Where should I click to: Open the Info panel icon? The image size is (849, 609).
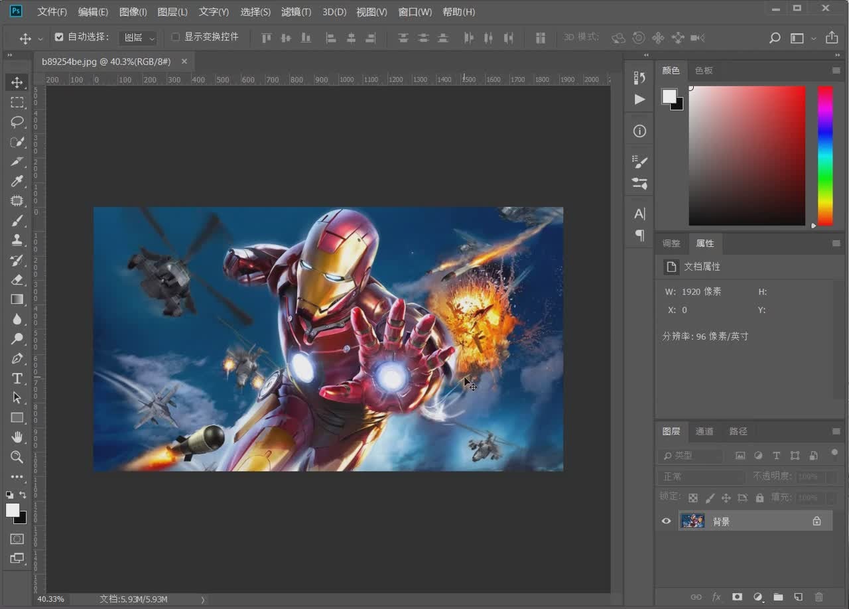coord(639,131)
